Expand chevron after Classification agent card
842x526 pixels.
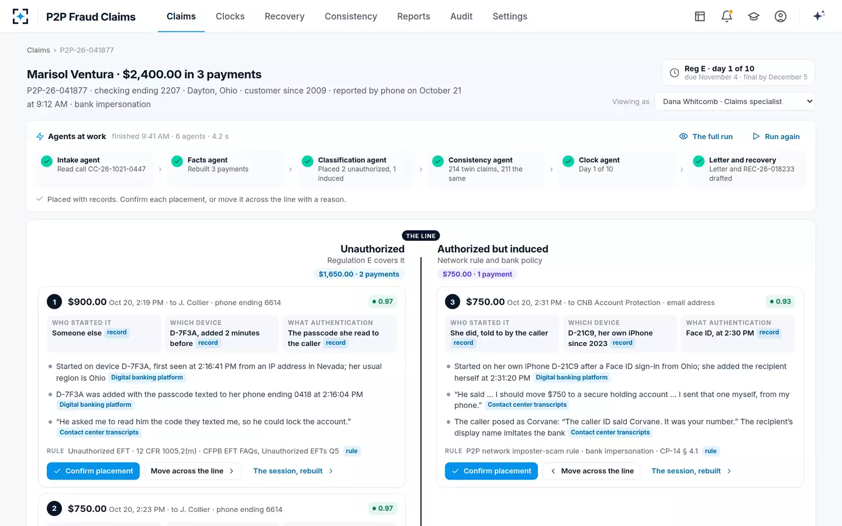(421, 169)
